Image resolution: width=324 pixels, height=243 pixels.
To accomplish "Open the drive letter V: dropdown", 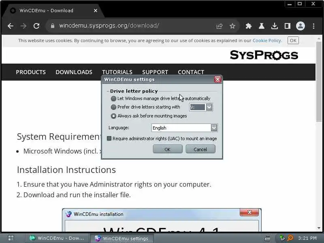I will [209, 107].
